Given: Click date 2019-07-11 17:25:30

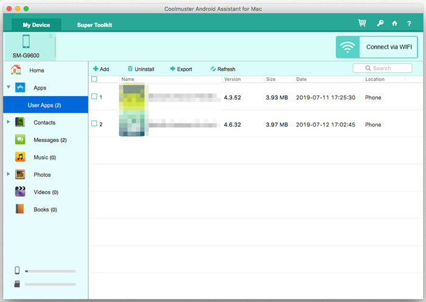Looking at the screenshot, I should click(326, 97).
